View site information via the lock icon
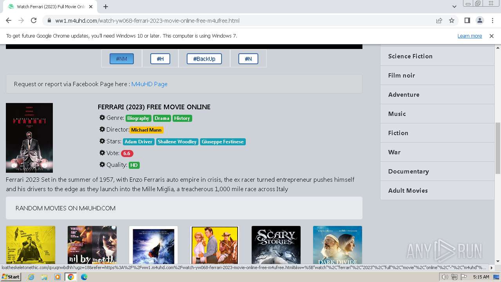Screen dimensions: 501x282 coord(49,21)
